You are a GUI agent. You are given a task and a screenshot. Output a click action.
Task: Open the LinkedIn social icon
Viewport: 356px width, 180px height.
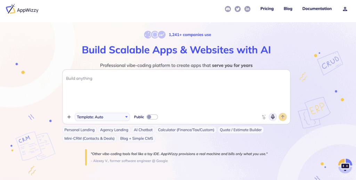[x=247, y=9]
